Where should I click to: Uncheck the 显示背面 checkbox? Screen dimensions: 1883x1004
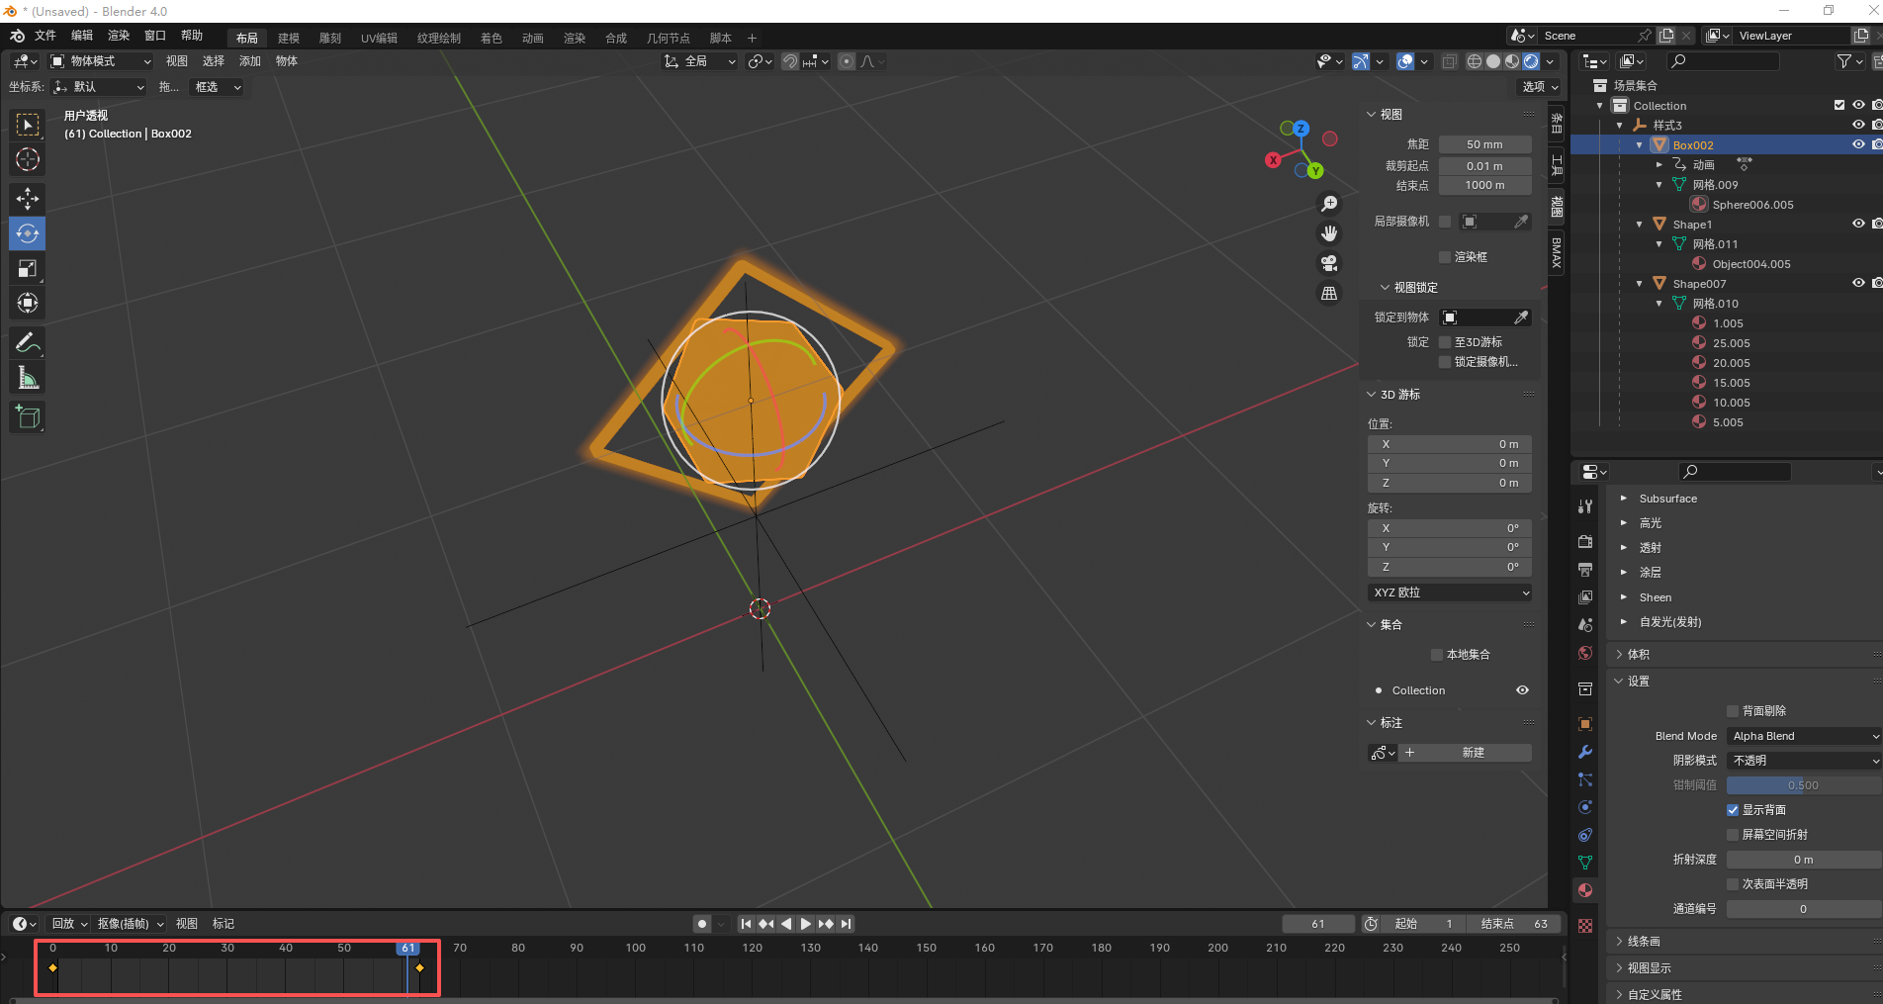pos(1733,810)
